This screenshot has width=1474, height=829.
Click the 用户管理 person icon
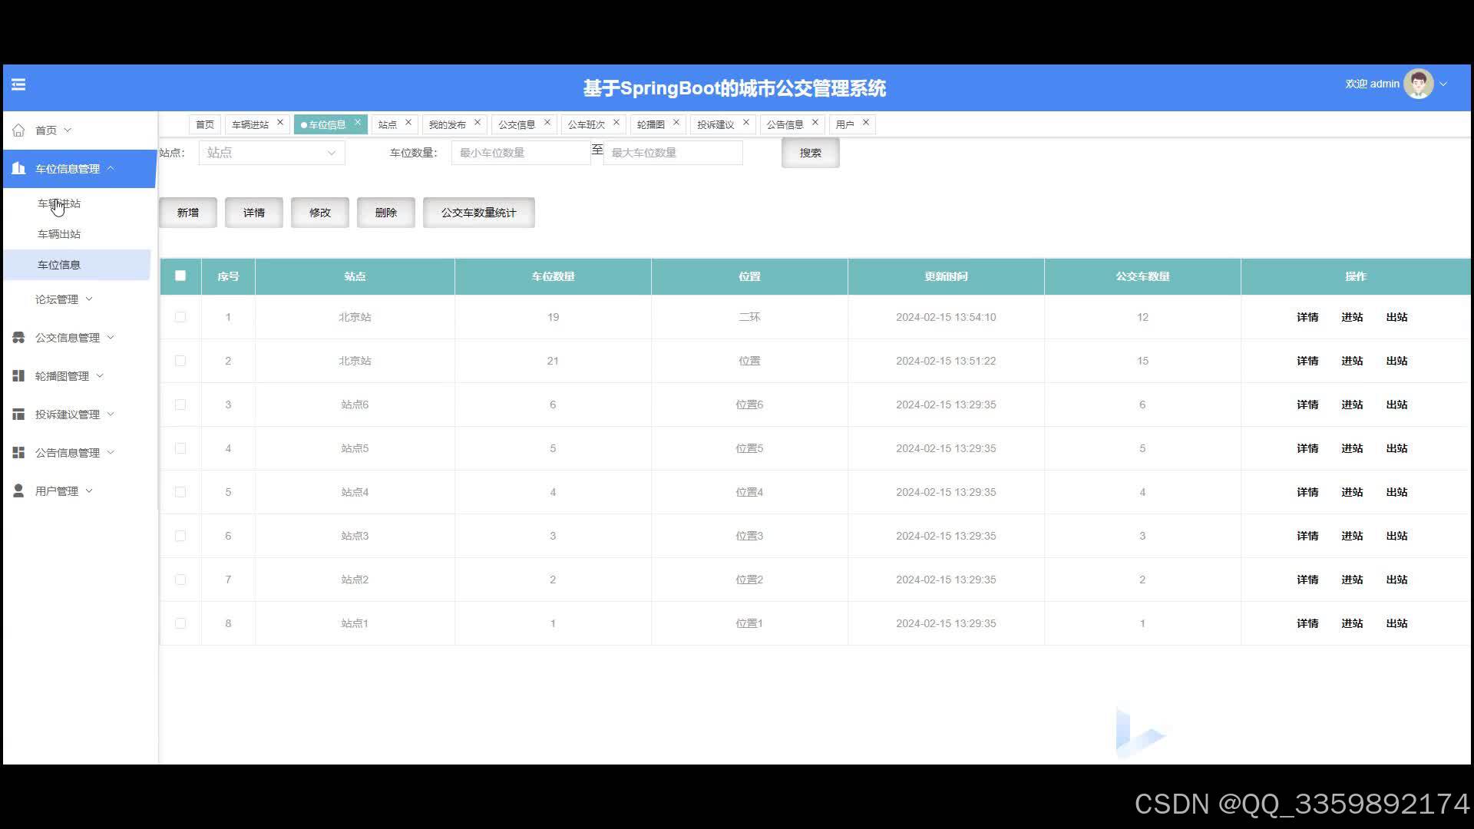pos(18,491)
